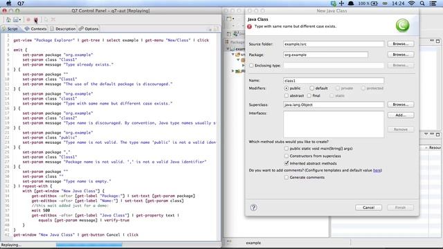443x249 pixels.
Task: Switch to the Script tab
Action: pyautogui.click(x=10, y=29)
